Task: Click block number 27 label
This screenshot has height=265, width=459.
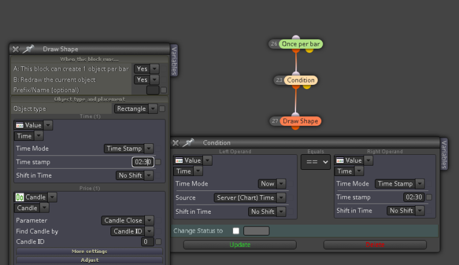Action: (x=275, y=121)
